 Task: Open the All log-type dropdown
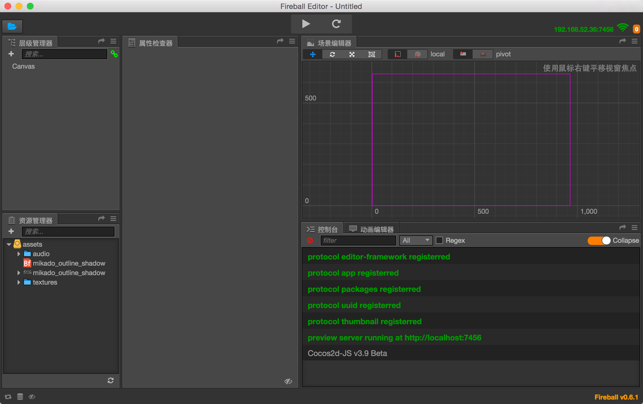416,241
